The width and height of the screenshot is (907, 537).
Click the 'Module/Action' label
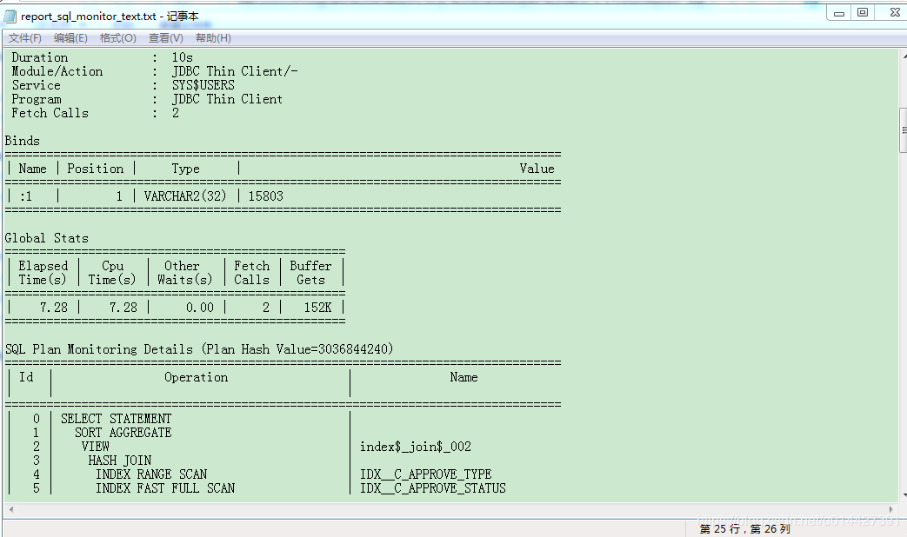pos(57,71)
